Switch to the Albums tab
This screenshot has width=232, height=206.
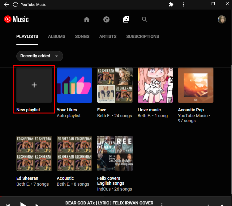57,36
